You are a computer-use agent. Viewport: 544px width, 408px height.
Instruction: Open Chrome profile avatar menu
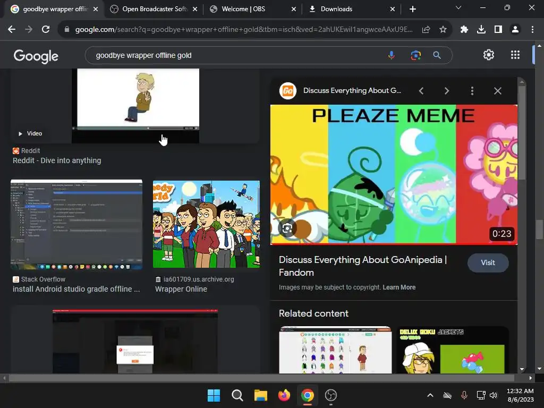[515, 30]
